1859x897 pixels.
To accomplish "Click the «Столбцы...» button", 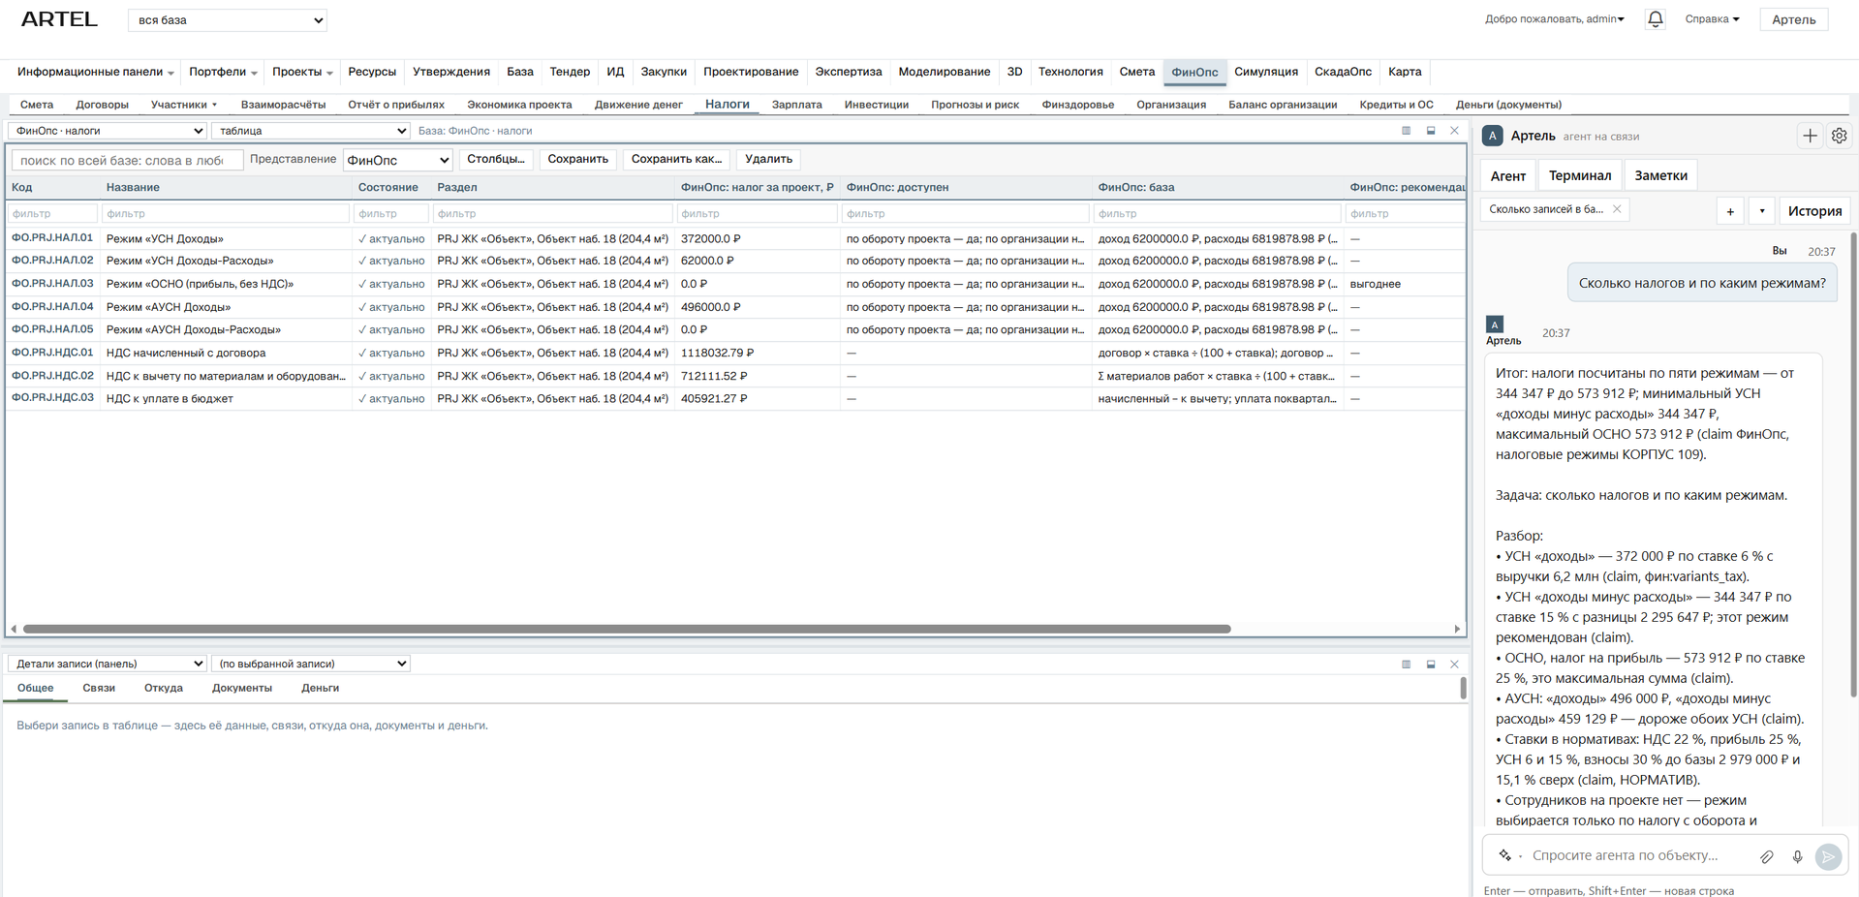I will click(495, 159).
